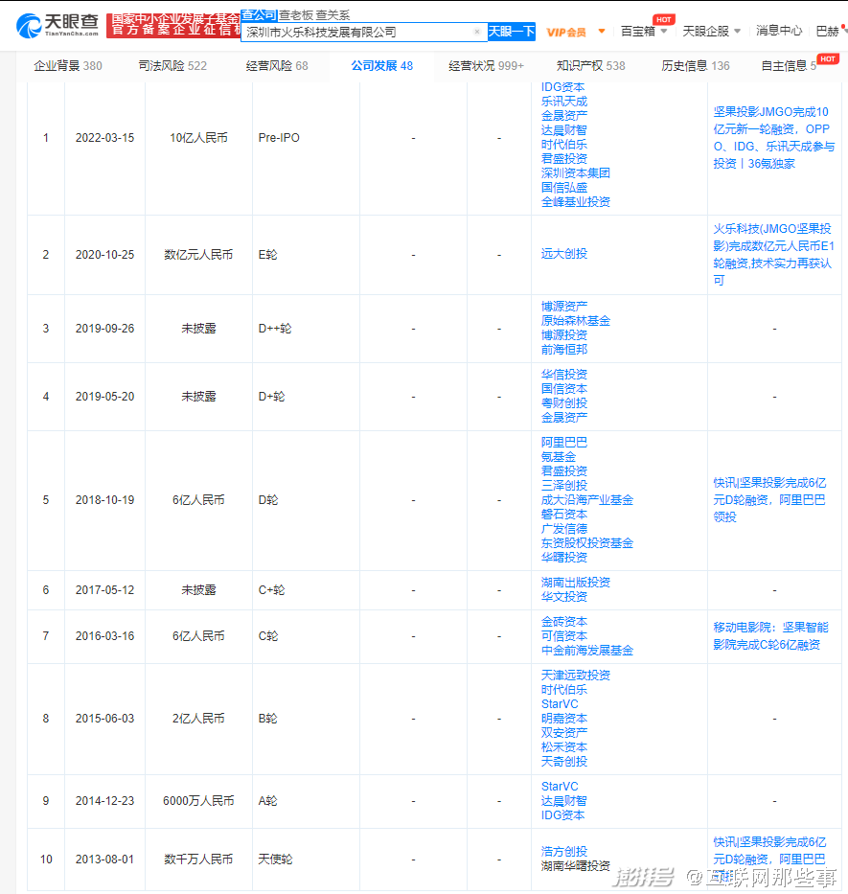This screenshot has width=848, height=894.
Task: Open the 火乐科技 E1轮融资 news link
Action: coord(774,254)
